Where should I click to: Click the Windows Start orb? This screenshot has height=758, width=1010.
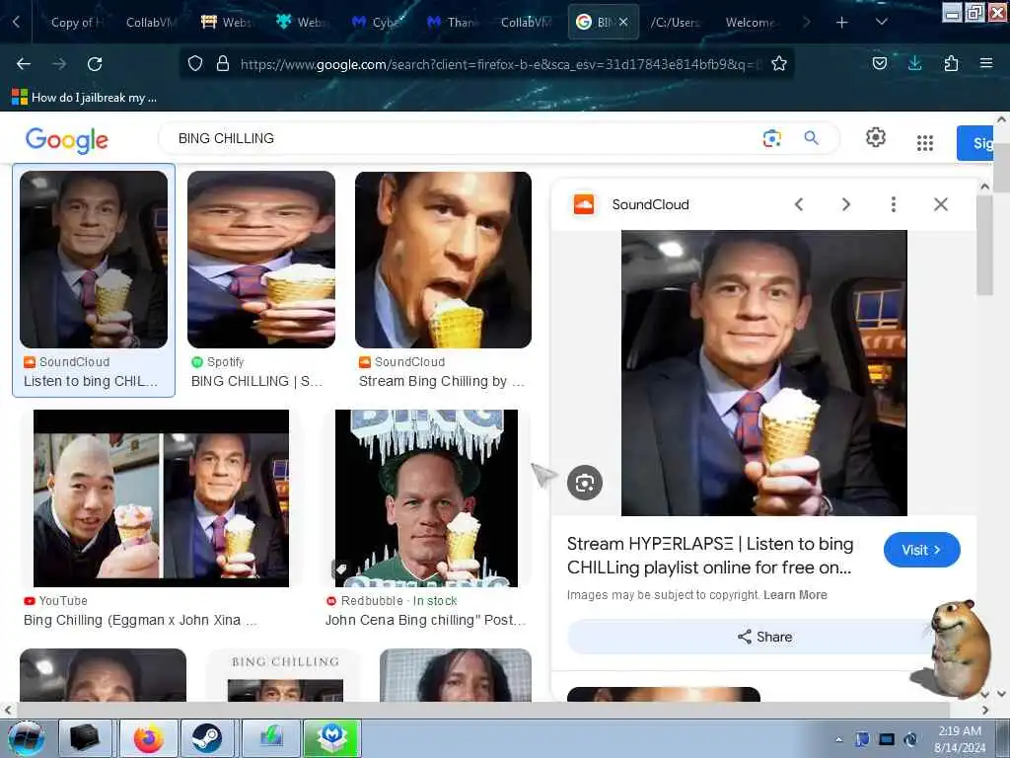27,738
